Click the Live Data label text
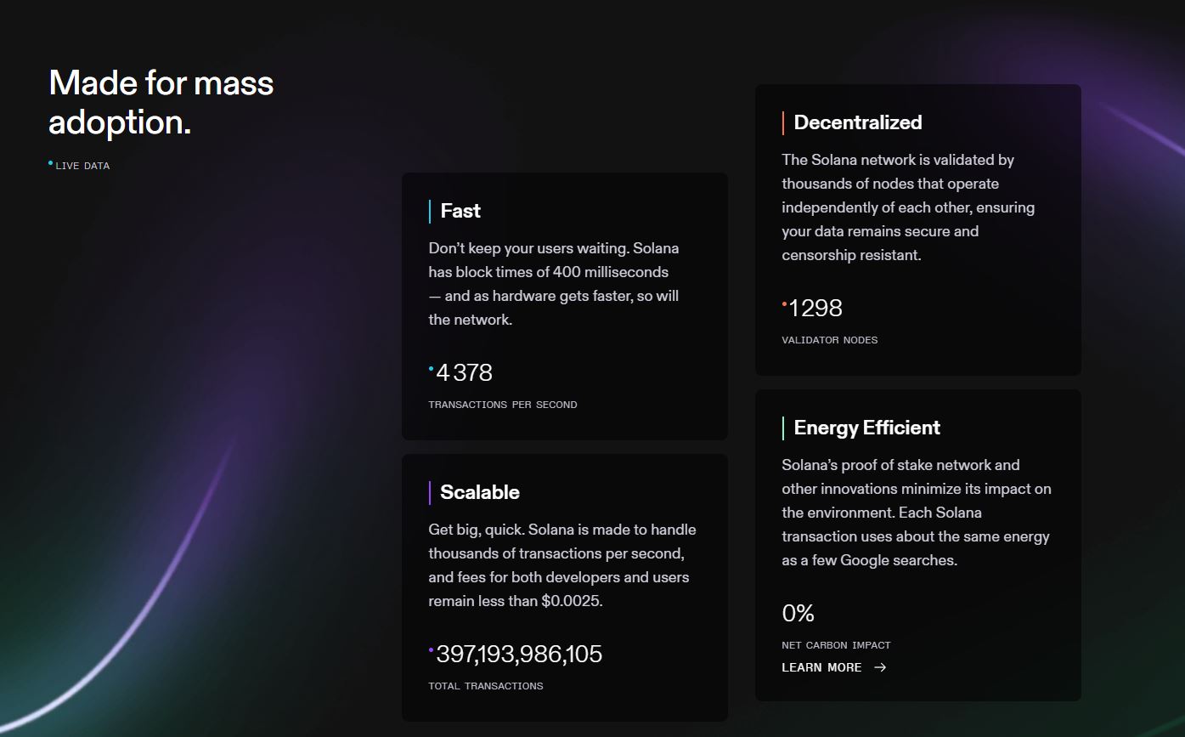 82,166
